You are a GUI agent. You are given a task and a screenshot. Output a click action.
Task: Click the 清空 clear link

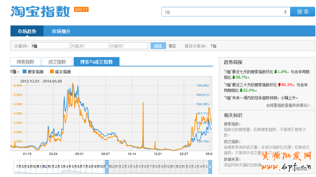point(172,46)
